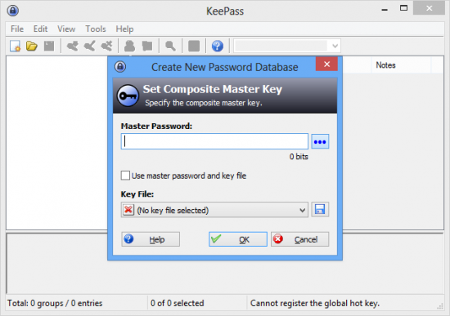Enable Use master password and key file
The width and height of the screenshot is (450, 316).
[x=125, y=176]
